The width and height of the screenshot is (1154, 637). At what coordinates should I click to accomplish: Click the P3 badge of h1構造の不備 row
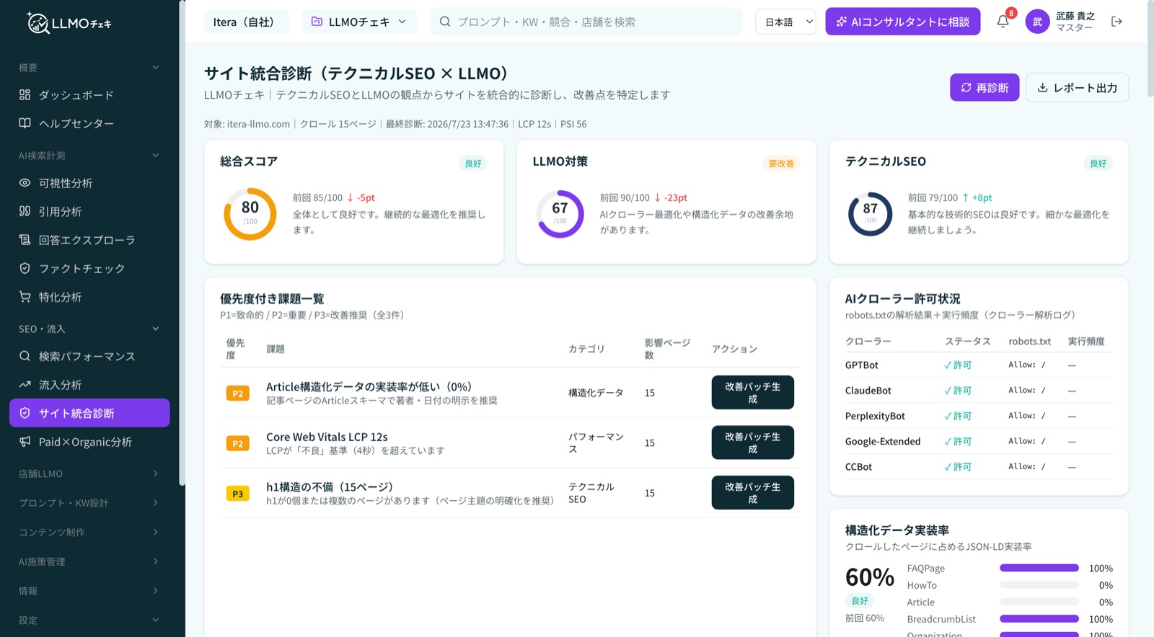point(237,494)
